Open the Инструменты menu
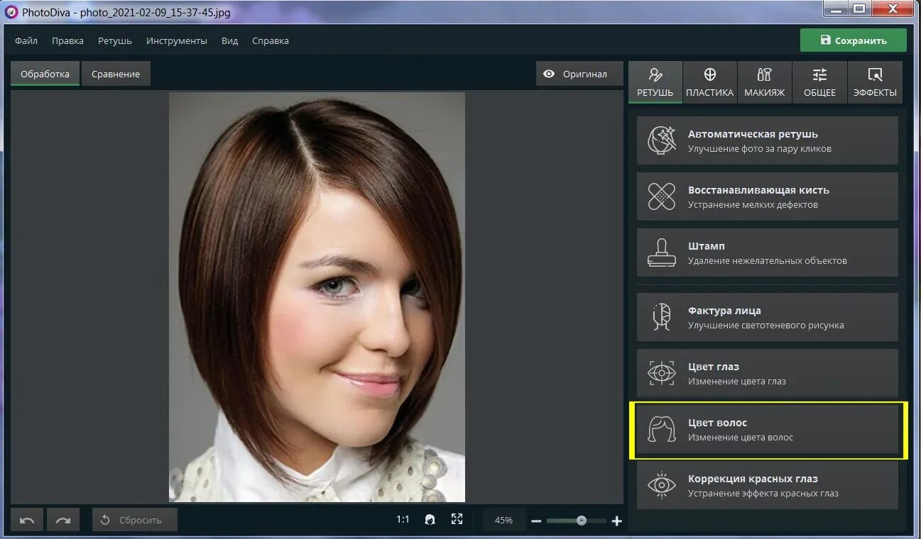Screen dimensions: 921x539 tap(177, 40)
